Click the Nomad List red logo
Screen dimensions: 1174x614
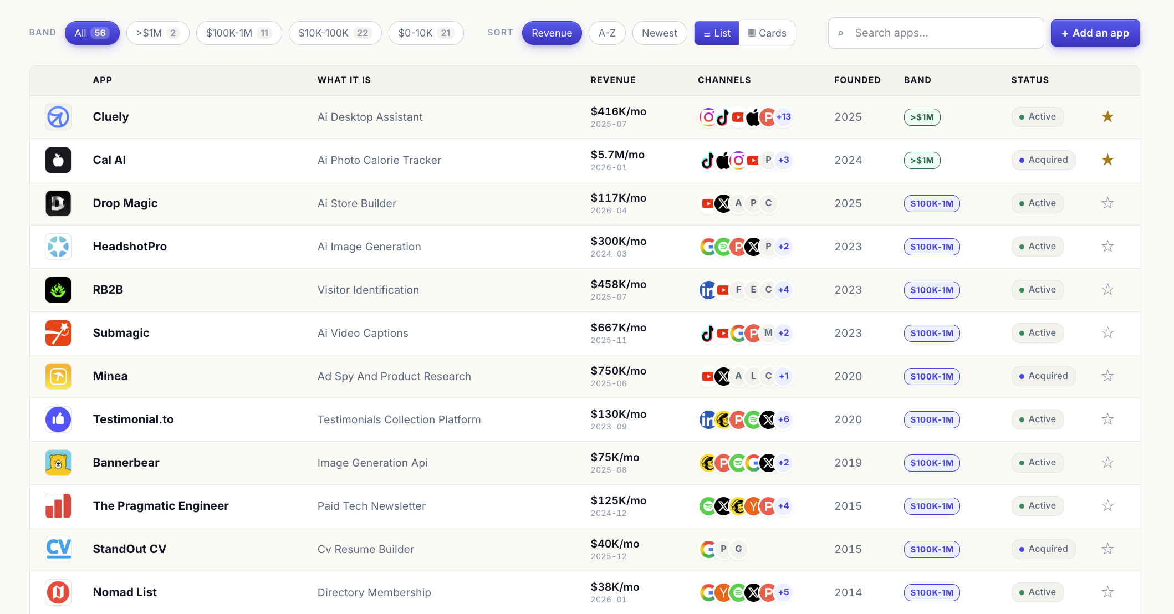(58, 592)
